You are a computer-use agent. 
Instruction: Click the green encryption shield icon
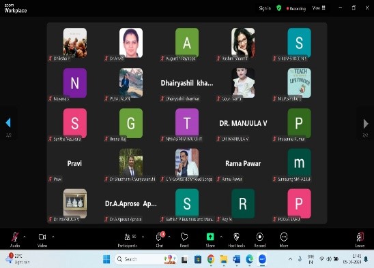(279, 8)
